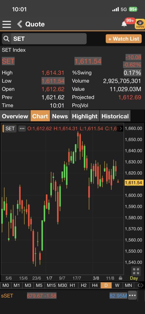Open the News tab
This screenshot has height=314, width=145.
[x=60, y=116]
